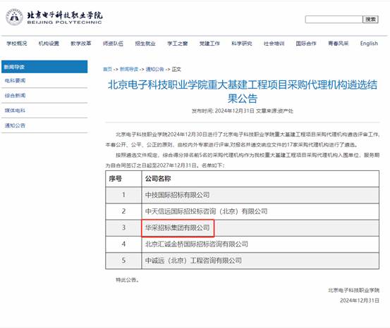Select 媒体电科 in the sidebar

tap(15, 111)
